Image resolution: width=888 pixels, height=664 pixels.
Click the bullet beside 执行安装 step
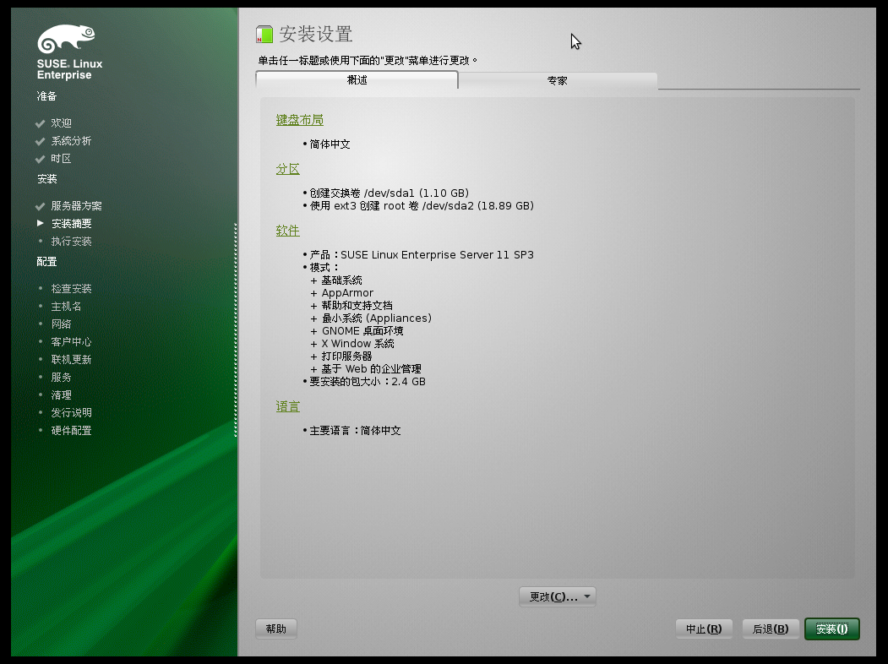(39, 241)
